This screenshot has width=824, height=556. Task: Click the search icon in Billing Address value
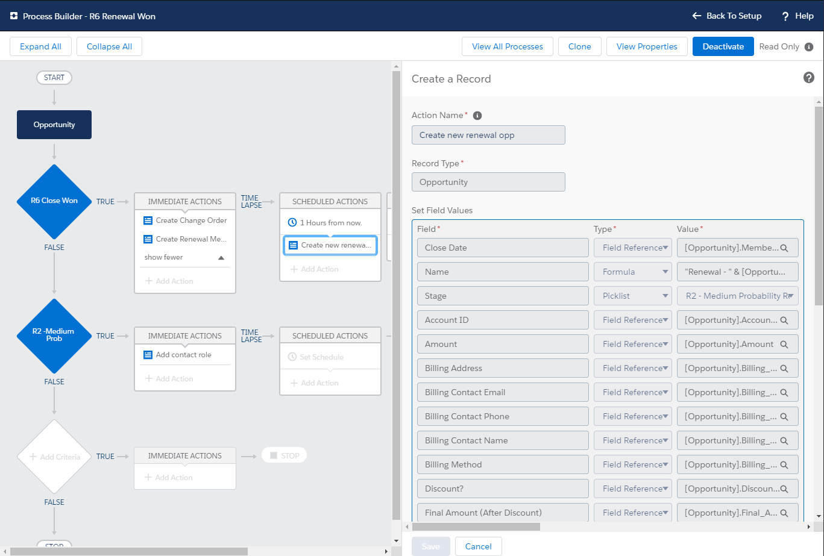(784, 368)
